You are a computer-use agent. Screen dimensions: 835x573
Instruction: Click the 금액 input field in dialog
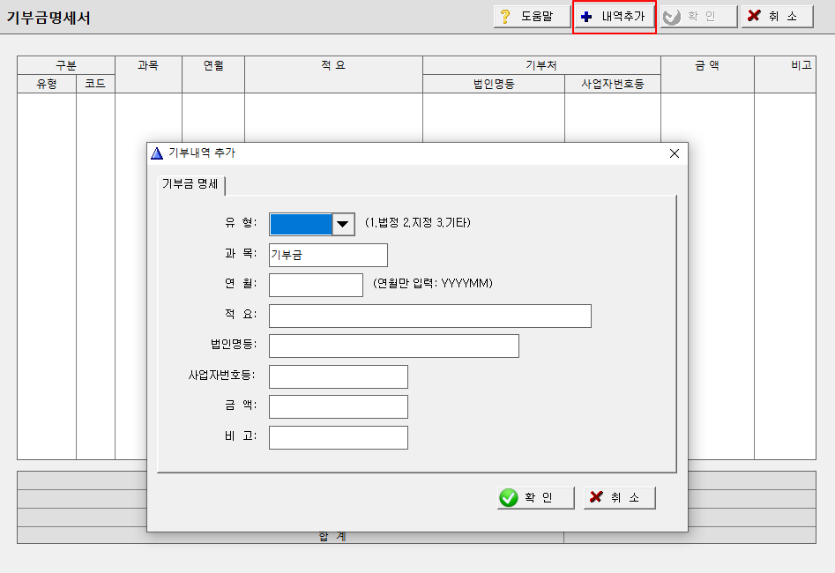pos(339,407)
